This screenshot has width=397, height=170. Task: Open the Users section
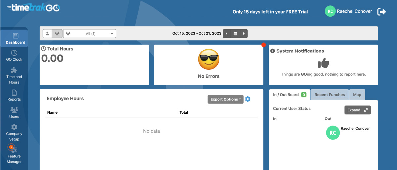pos(14,113)
